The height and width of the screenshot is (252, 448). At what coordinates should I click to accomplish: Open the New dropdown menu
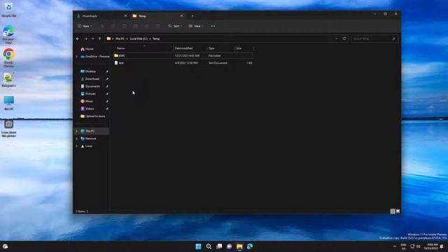tap(85, 26)
